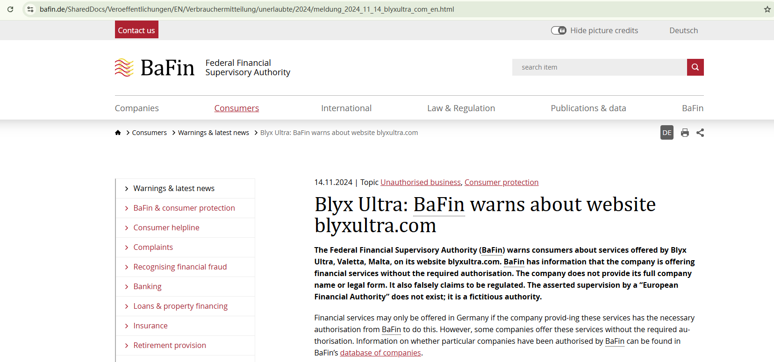This screenshot has height=362, width=774.
Task: Open Loans & property financing sidebar link
Action: click(x=180, y=306)
